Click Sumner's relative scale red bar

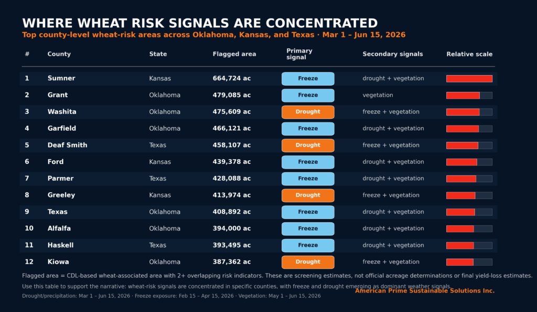(469, 79)
